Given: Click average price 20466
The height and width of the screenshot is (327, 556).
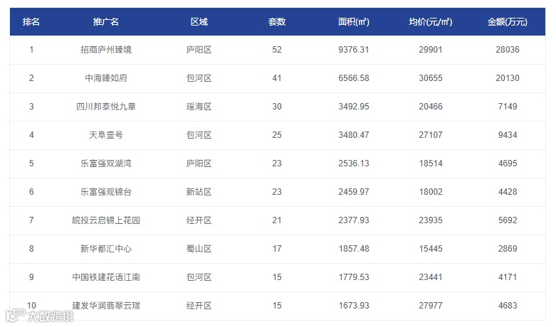Looking at the screenshot, I should click(x=431, y=107).
